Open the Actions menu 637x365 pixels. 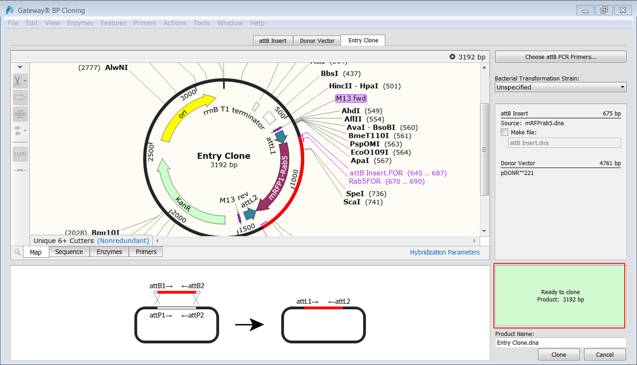(x=175, y=23)
